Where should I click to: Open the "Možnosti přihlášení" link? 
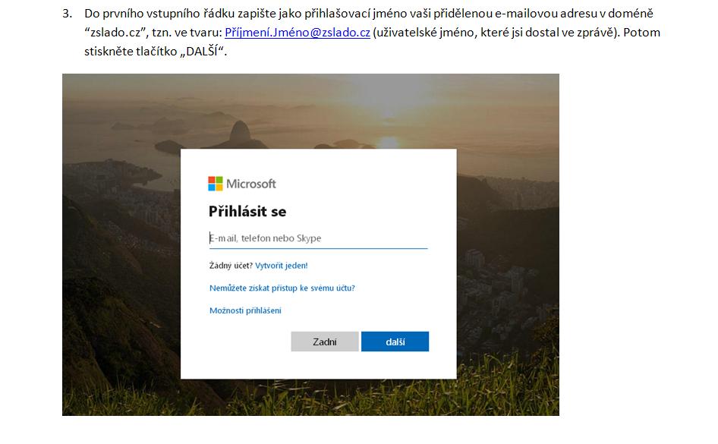(245, 310)
